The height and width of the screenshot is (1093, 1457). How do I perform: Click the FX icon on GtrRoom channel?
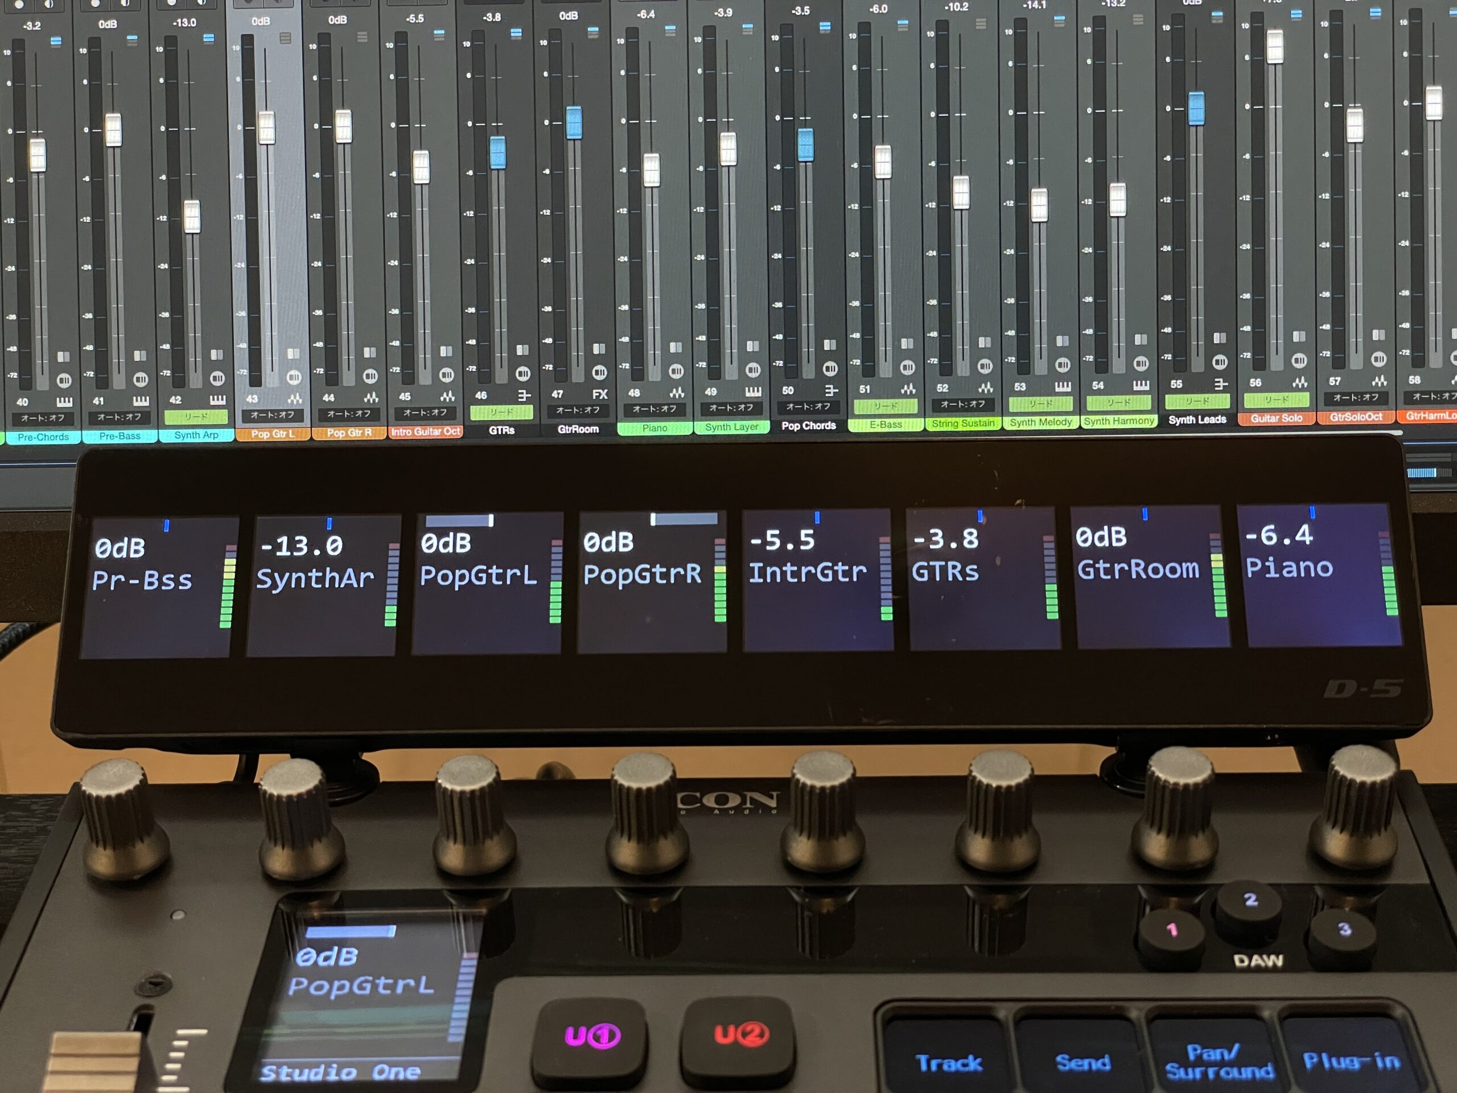coord(599,394)
